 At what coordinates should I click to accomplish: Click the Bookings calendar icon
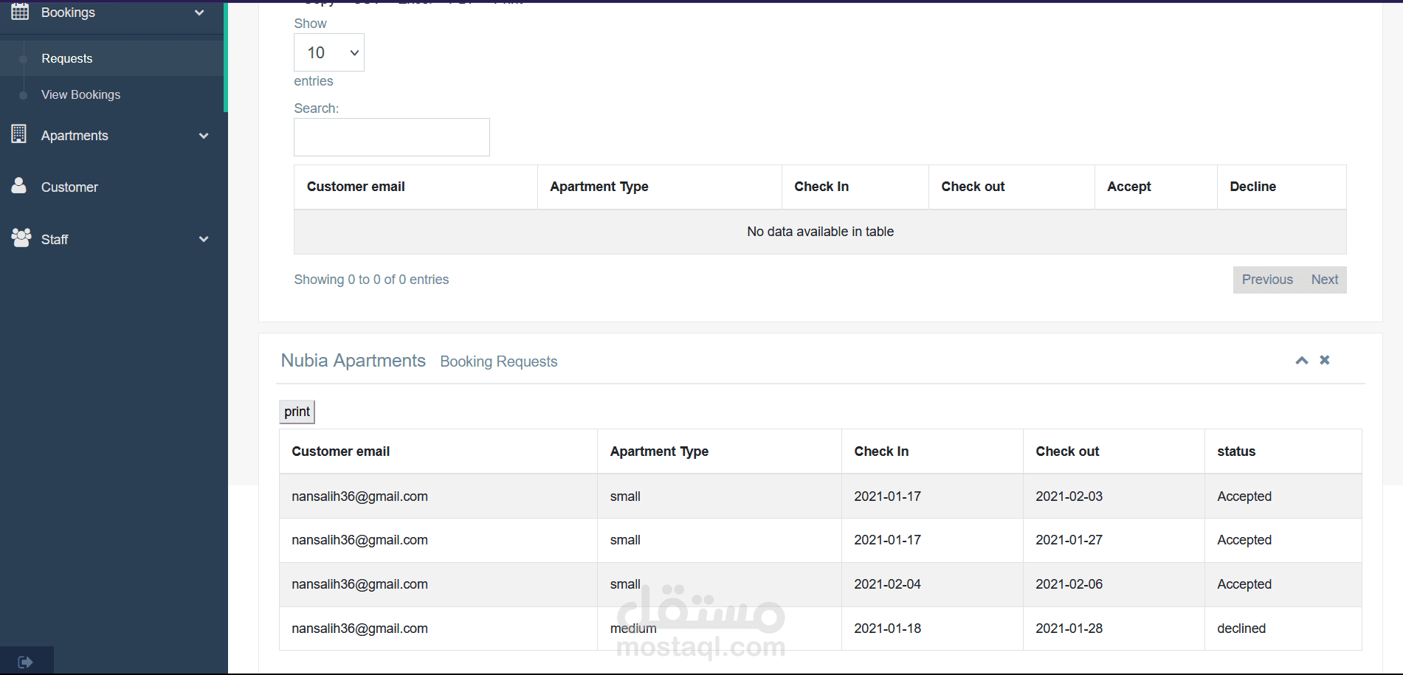[20, 12]
